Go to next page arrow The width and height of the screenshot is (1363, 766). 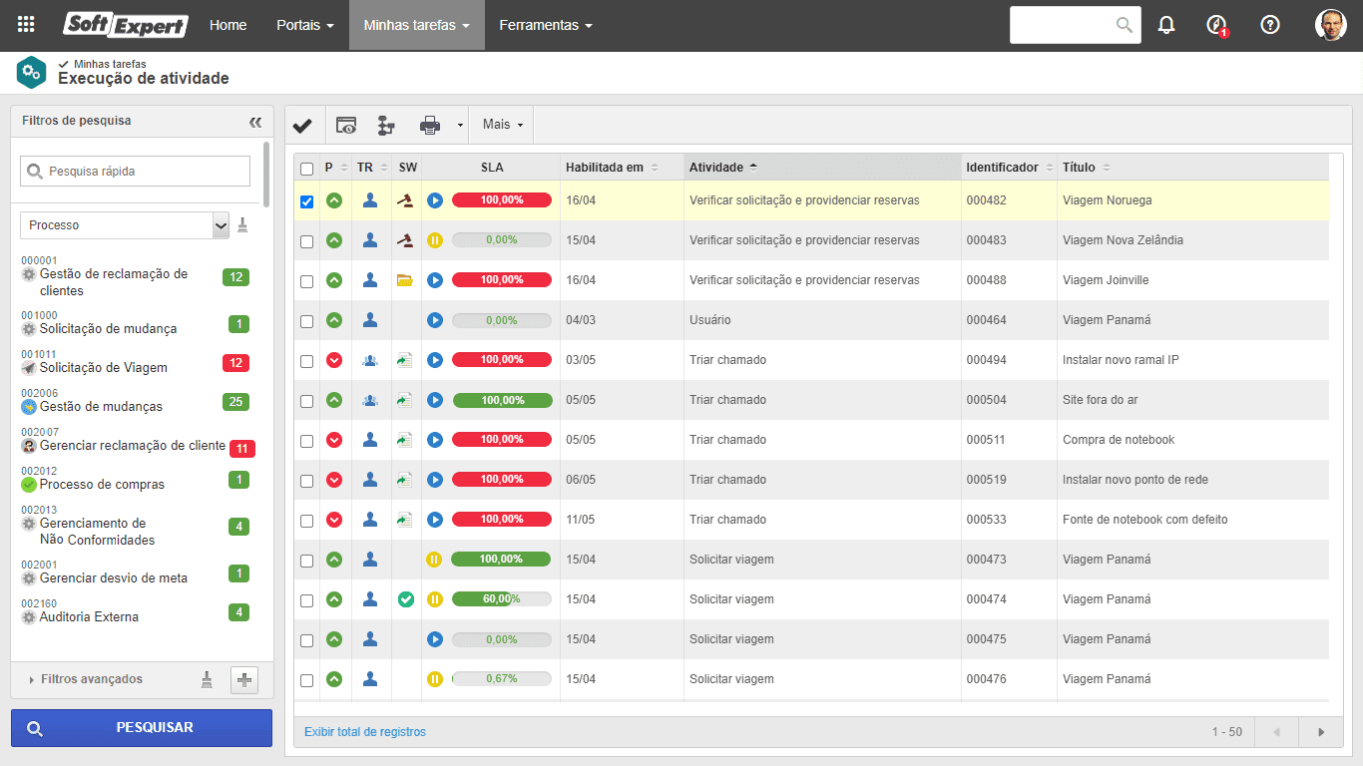point(1322,732)
